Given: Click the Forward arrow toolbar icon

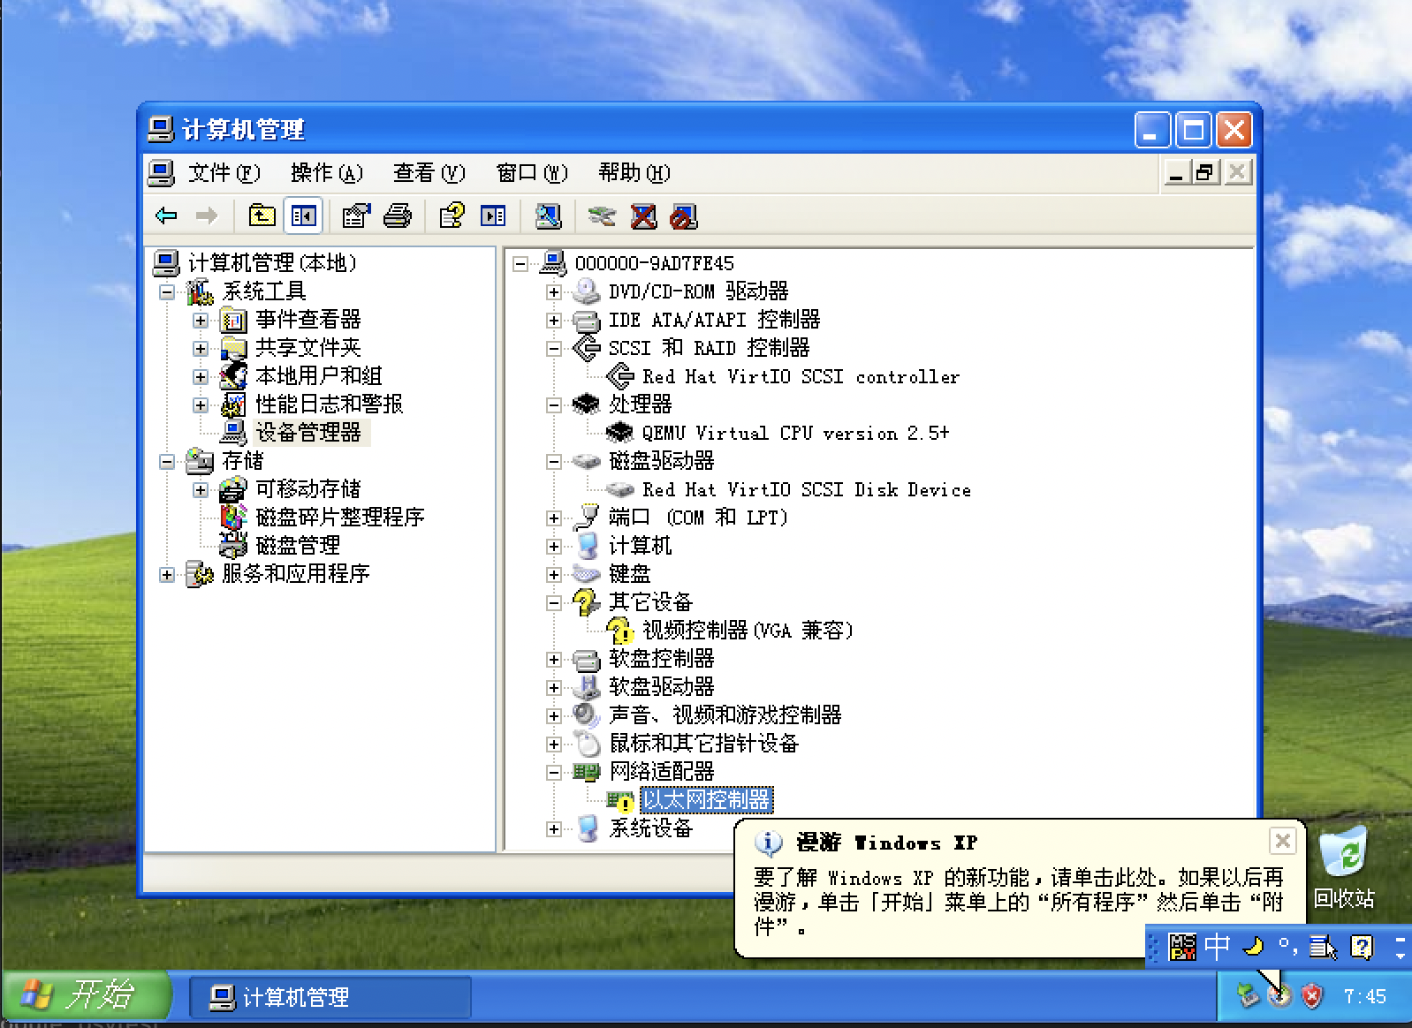Looking at the screenshot, I should 206,215.
